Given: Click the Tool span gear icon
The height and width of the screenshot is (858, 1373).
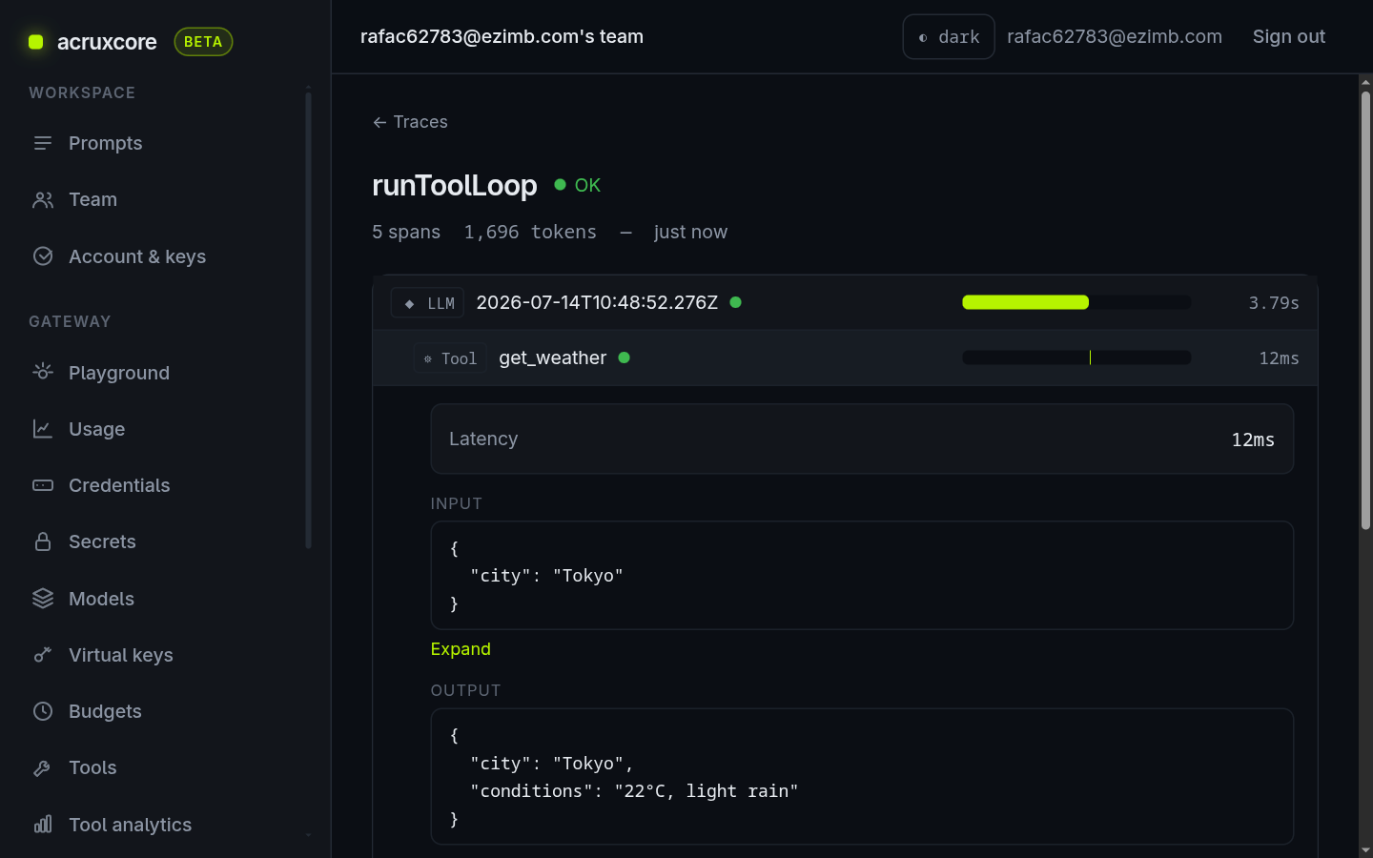Looking at the screenshot, I should [428, 358].
